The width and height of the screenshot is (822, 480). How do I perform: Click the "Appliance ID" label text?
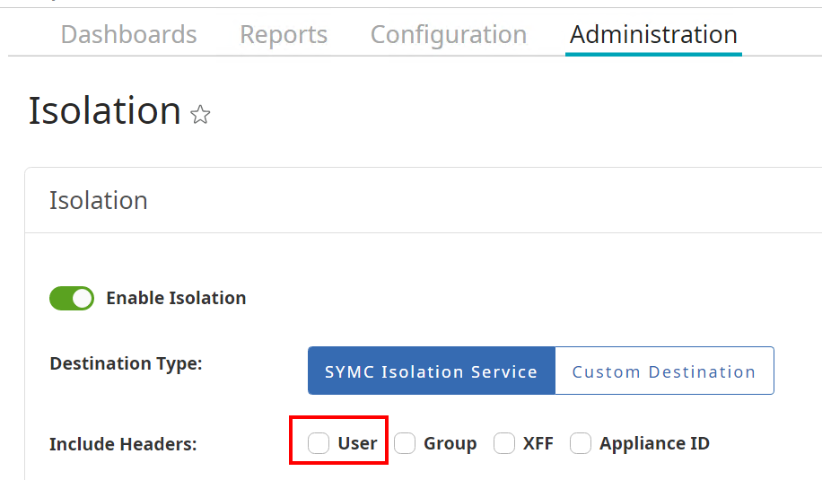[x=654, y=443]
